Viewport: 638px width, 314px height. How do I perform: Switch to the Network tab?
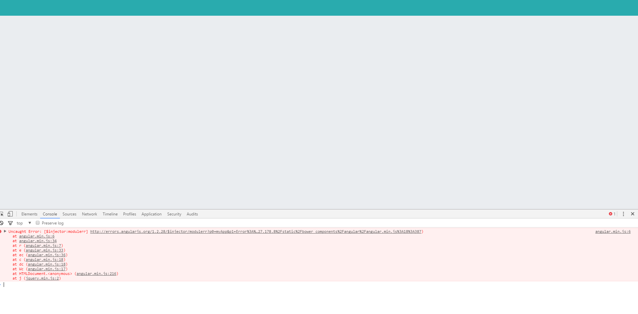(89, 214)
